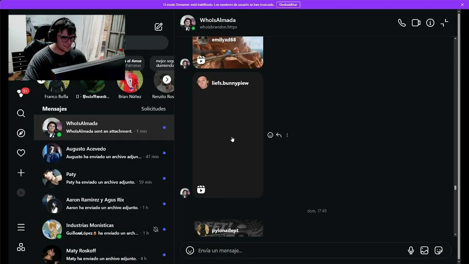Open the WhoIsAlmada name in chat header

click(218, 20)
